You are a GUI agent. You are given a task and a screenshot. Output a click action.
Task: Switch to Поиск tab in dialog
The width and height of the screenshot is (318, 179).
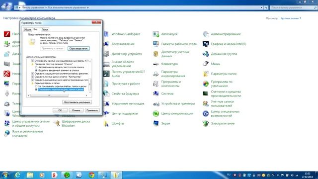tap(45, 30)
